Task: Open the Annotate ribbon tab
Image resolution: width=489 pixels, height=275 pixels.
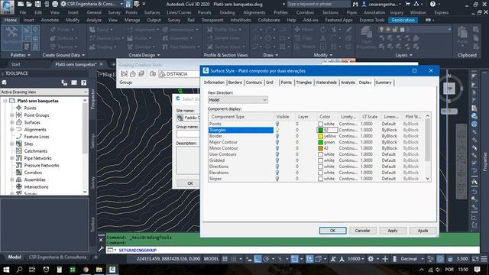Action: pyautogui.click(x=50, y=20)
